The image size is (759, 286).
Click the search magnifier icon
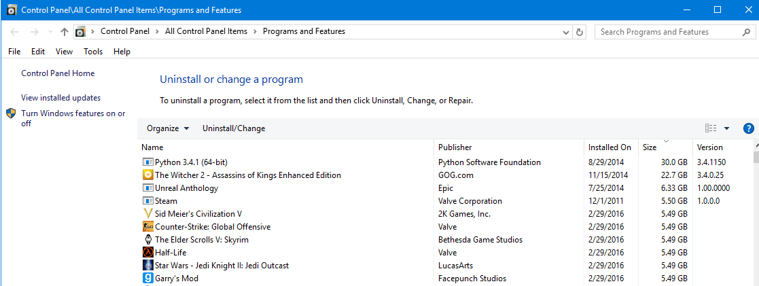[x=746, y=32]
